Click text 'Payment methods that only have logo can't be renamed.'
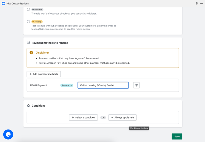 coord(69,58)
